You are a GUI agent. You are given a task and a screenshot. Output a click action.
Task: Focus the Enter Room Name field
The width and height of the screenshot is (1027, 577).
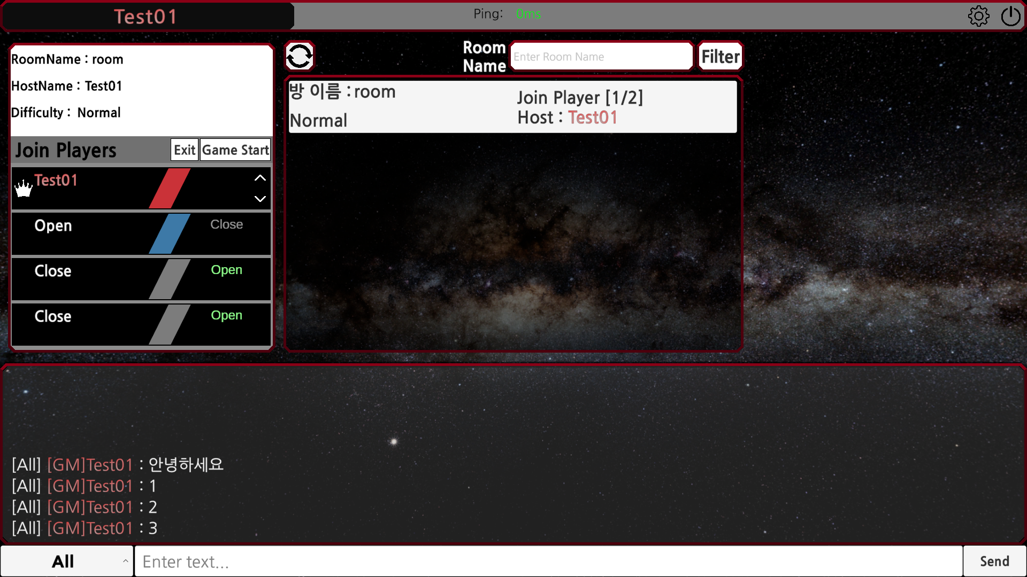(x=601, y=57)
